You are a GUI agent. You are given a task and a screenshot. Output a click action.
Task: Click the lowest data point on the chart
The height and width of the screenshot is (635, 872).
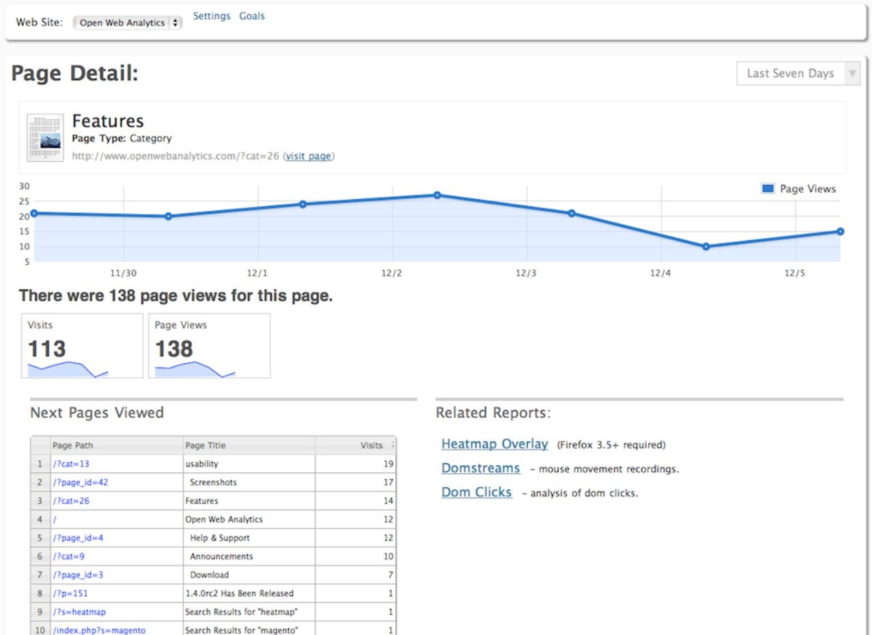tap(706, 246)
